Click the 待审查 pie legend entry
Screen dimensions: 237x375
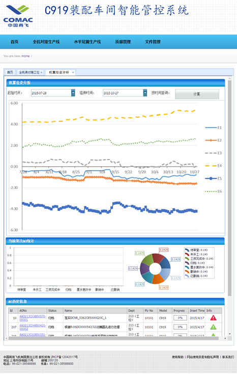196,250
